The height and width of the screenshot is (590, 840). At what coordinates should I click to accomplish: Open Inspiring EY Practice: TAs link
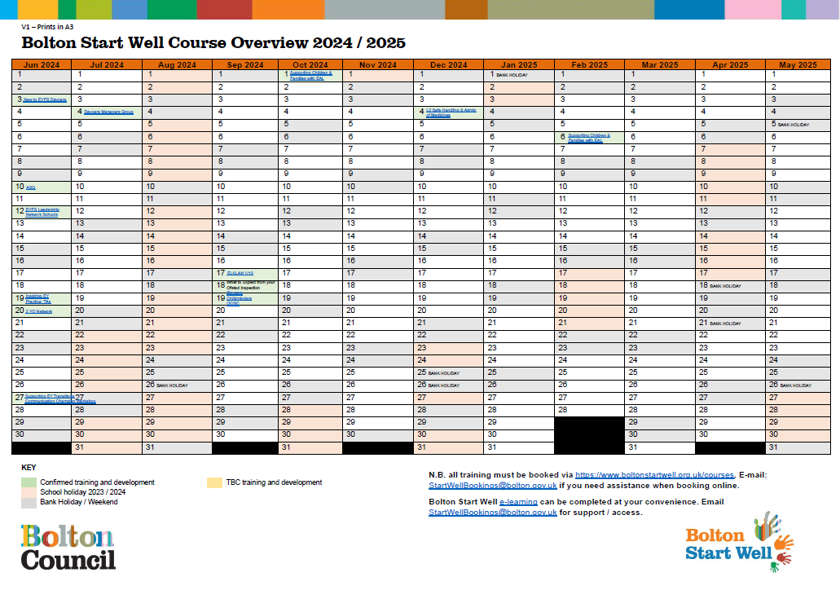pos(38,299)
